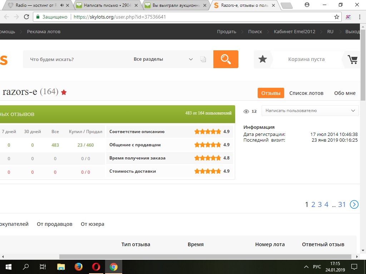Open the Windows Start menu
This screenshot has height=274, width=366.
coord(9,267)
